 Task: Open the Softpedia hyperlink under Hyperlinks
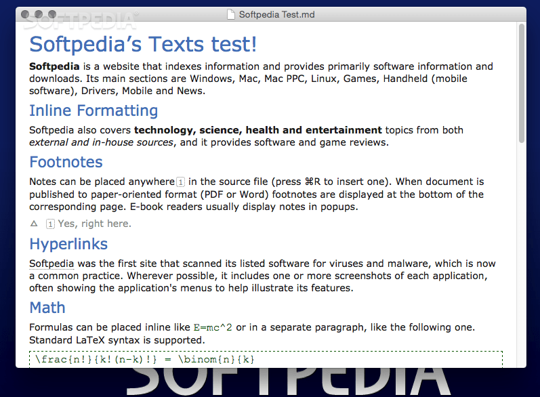point(51,264)
